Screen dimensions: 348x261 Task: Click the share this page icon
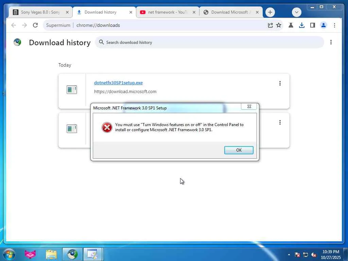[270, 25]
